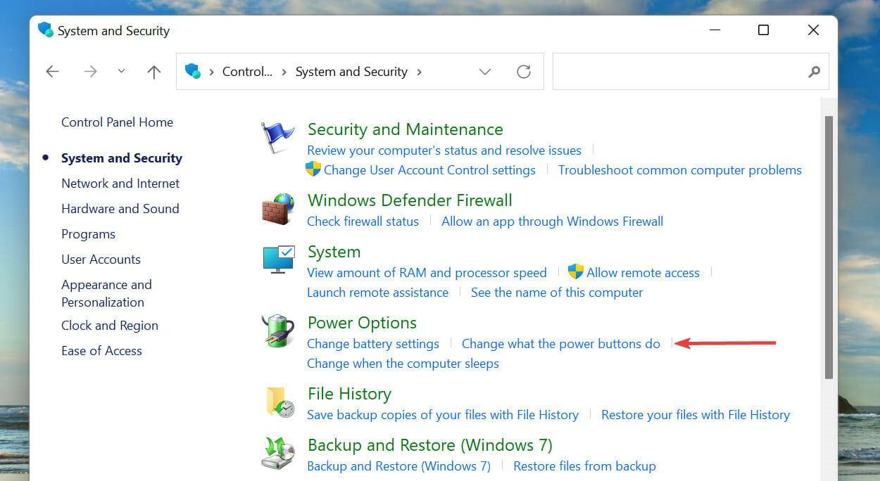Open Clock and Region category
This screenshot has height=481, width=880.
[110, 326]
